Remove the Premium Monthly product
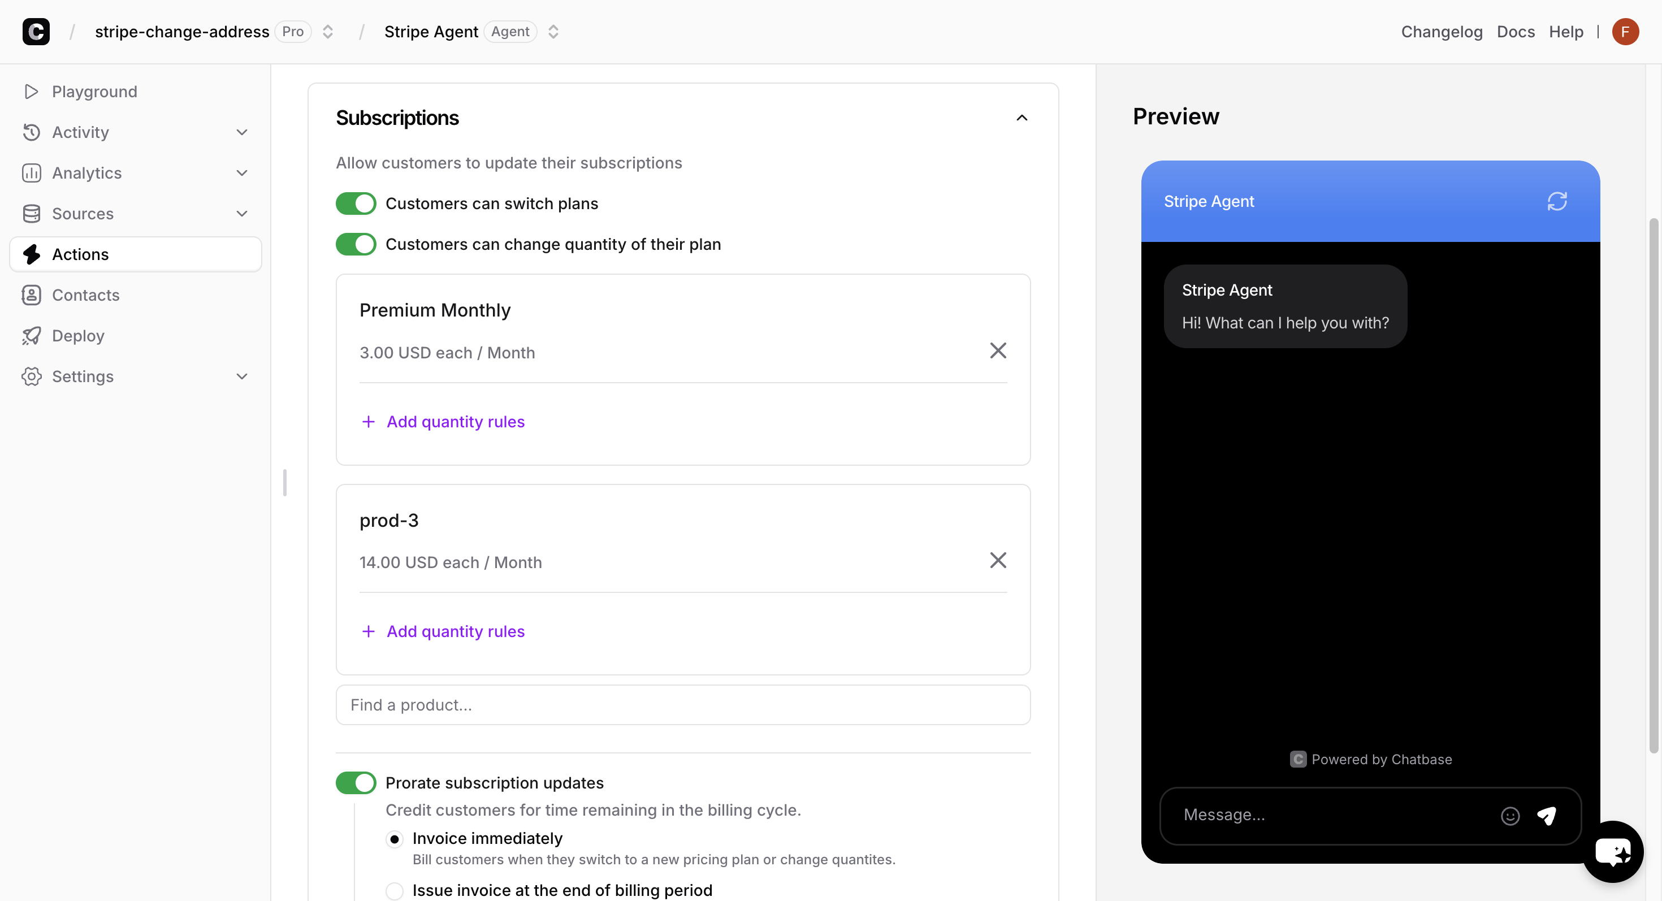 coord(997,351)
